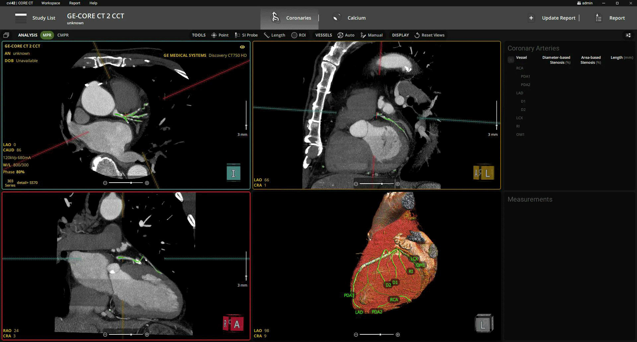Open display settings sliders icon
Screen dimensions: 637x342
(628, 35)
